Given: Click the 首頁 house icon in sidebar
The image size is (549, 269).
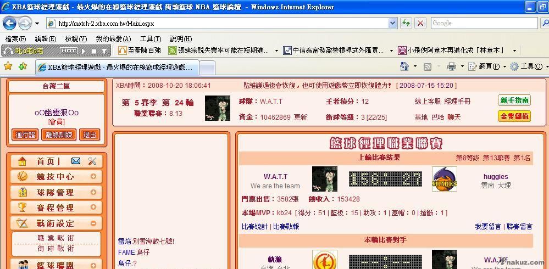Looking at the screenshot, I should coord(22,161).
